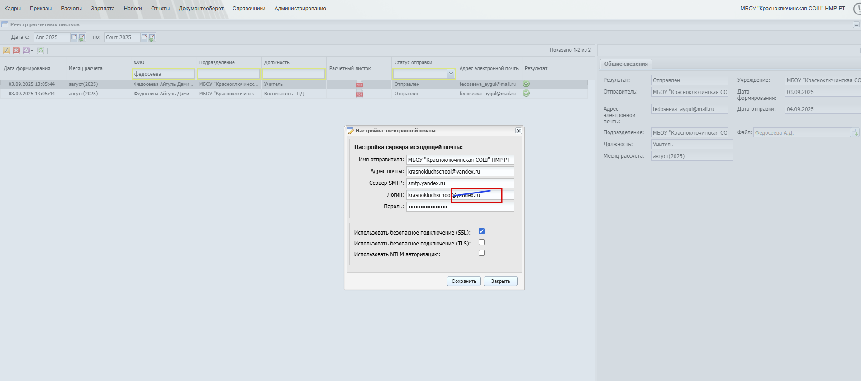Click the 'Имя отправителя' input field
This screenshot has width=861, height=381.
460,160
